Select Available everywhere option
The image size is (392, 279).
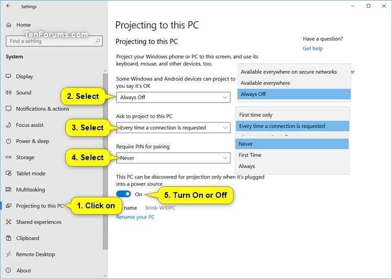(294, 83)
